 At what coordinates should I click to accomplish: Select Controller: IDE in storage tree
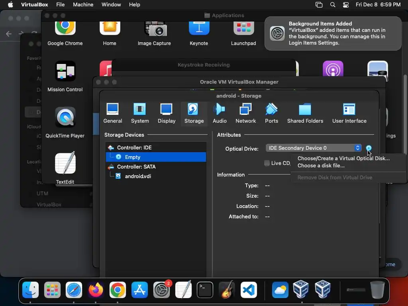point(156,147)
